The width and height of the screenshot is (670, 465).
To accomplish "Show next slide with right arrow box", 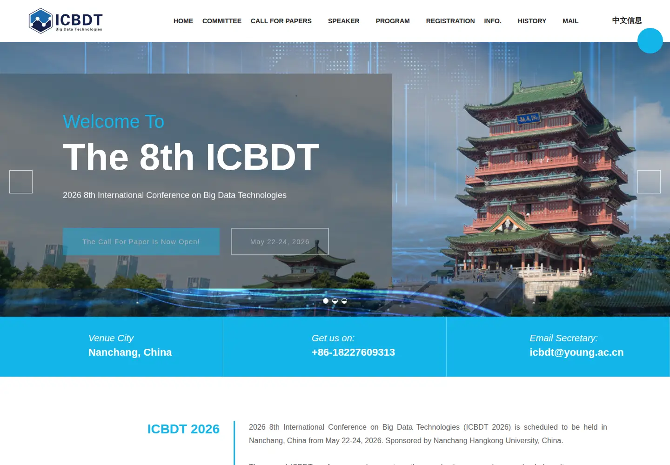I will [649, 182].
